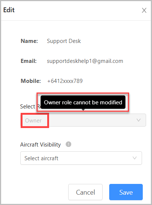Click the 'Owner role cannot be modified' tooltip

83,102
